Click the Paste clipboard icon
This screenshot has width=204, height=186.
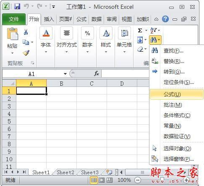12,34
